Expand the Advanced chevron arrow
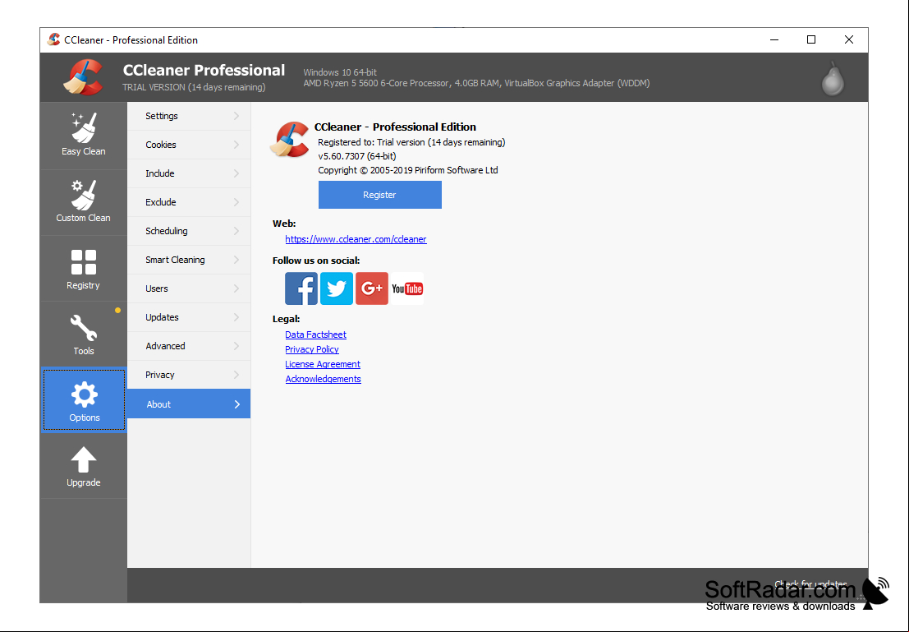The image size is (909, 632). tap(236, 346)
